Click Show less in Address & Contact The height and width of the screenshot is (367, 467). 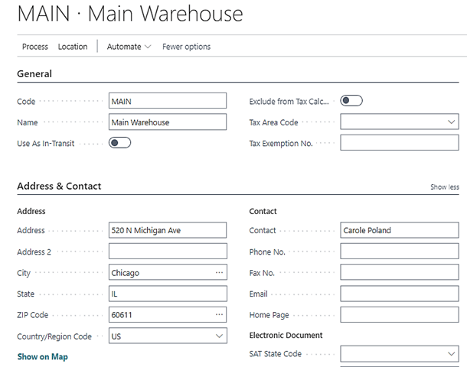tap(444, 187)
